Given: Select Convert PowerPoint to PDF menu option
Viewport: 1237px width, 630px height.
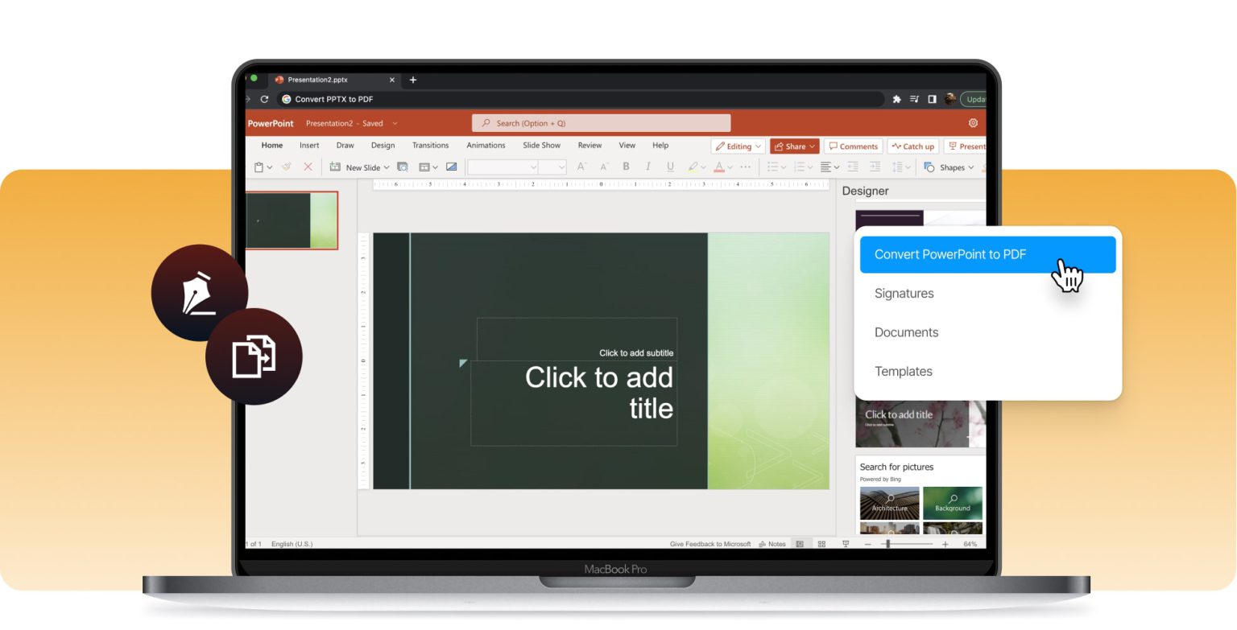Looking at the screenshot, I should pos(950,254).
